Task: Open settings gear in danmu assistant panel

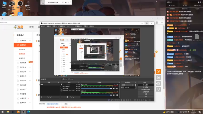Action: (200, 2)
